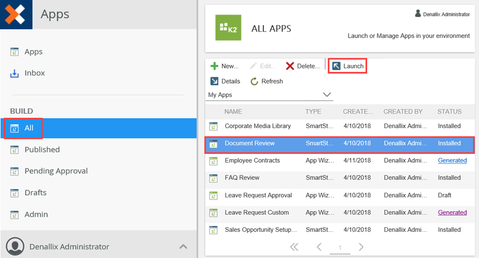Click the Details arrow icon
The image size is (479, 258).
click(214, 81)
